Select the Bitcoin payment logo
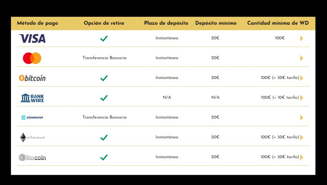This screenshot has width=327, height=185. 32,78
